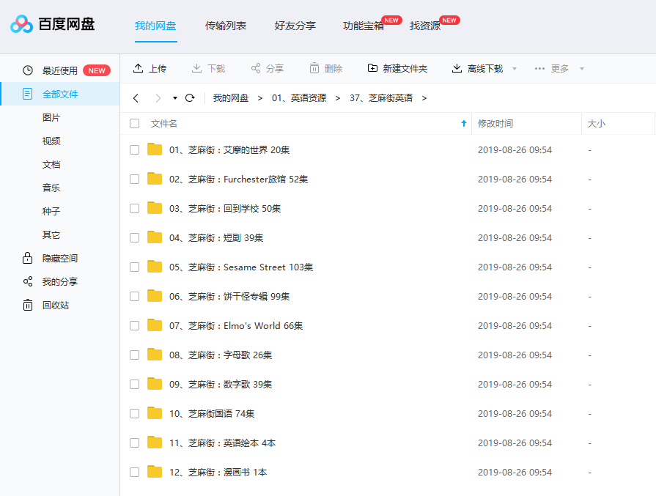Switch to the 好友分享 tab
The height and width of the screenshot is (496, 656).
(x=295, y=26)
